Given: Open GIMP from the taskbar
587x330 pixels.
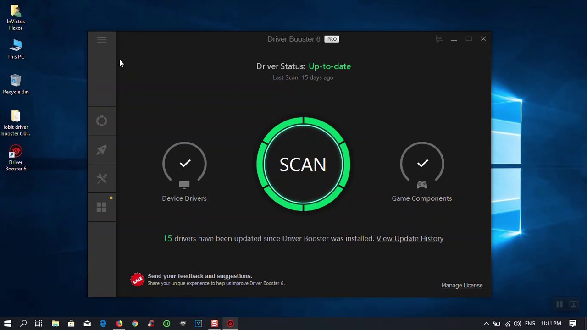Looking at the screenshot, I should 183,324.
